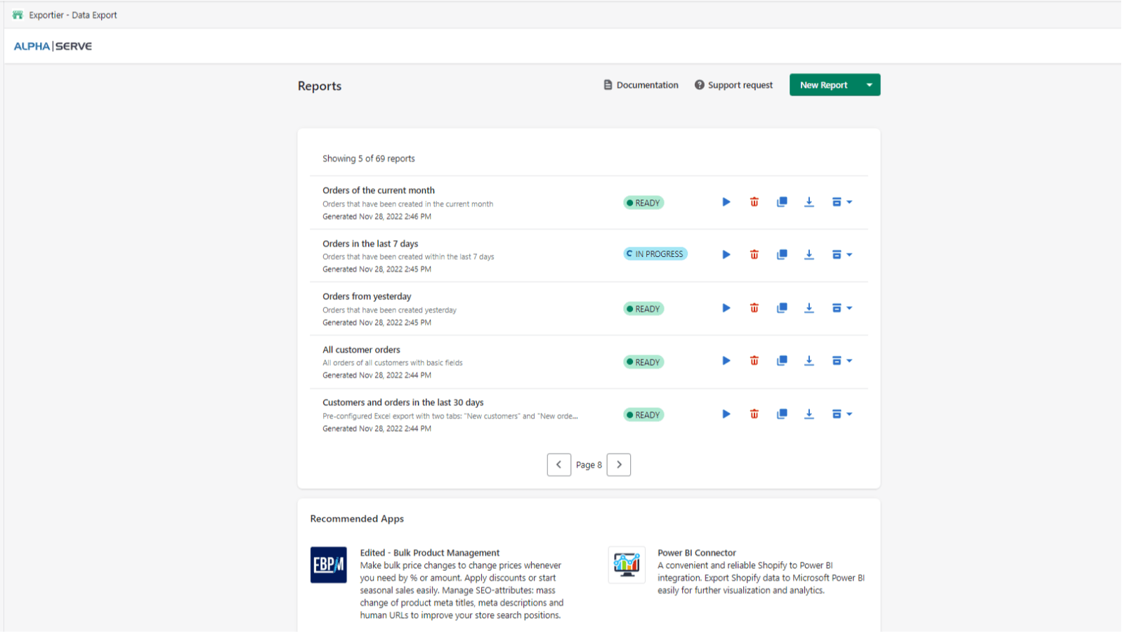Viewport: 1124px width, 632px height.
Task: Open archive dropdown for "All customer orders"
Action: [x=841, y=360]
